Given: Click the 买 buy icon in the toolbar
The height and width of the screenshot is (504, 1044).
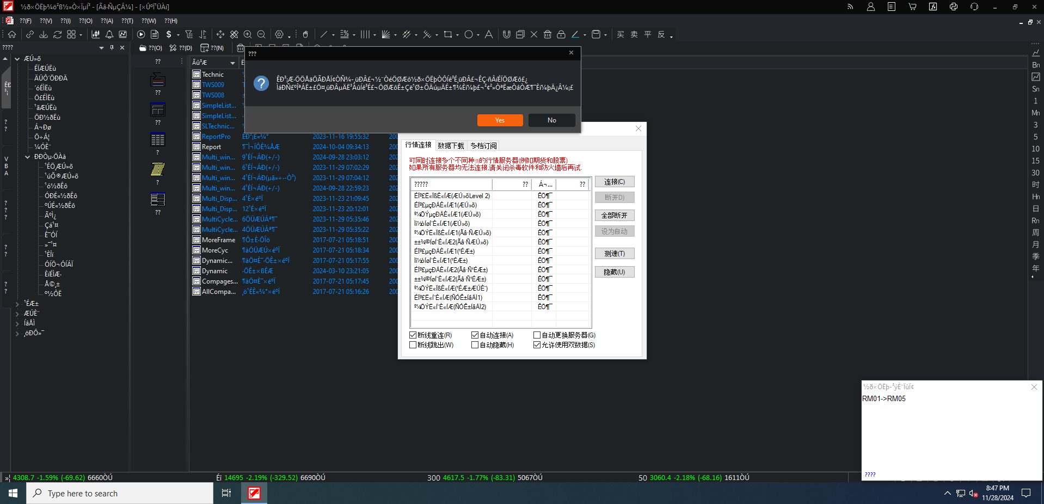Looking at the screenshot, I should pos(621,34).
